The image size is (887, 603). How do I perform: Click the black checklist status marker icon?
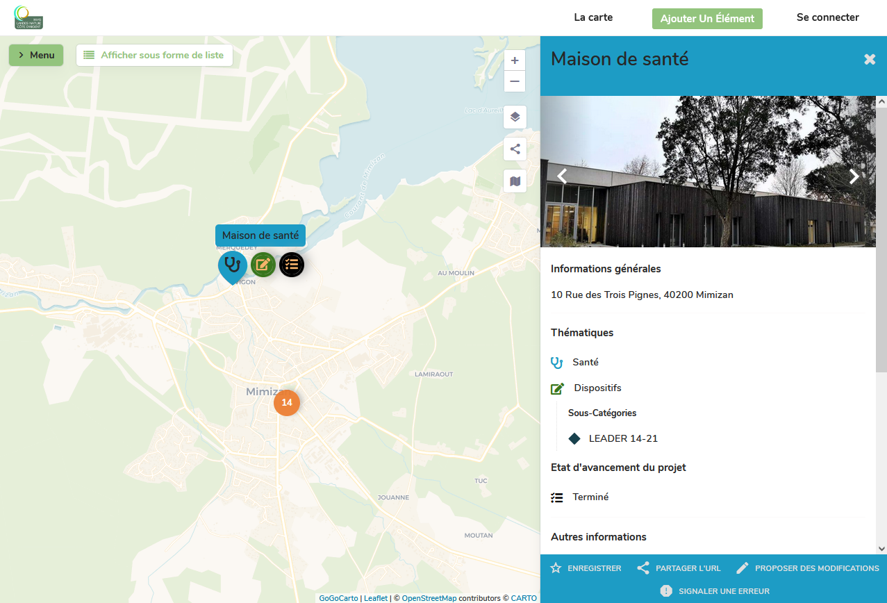click(x=292, y=265)
